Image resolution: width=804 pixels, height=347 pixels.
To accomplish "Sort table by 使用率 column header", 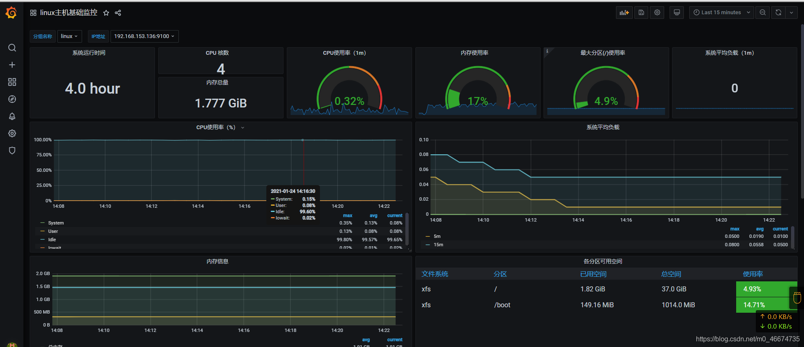I will (753, 274).
